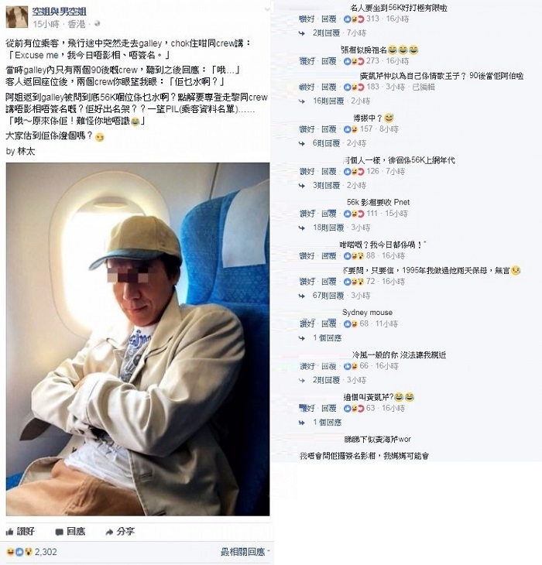Image resolution: width=542 pixels, height=565 pixels.
Task: Open the 空姐與男空姐 page name link
Action: tap(60, 12)
